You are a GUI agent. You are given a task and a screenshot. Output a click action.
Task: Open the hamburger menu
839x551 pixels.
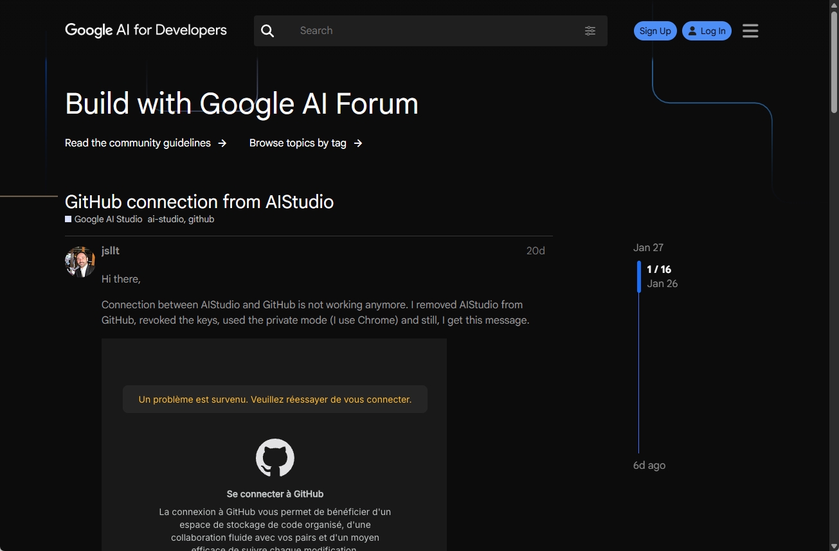[750, 31]
